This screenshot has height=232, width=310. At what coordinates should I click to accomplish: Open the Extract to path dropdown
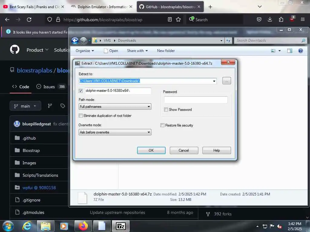(214, 81)
